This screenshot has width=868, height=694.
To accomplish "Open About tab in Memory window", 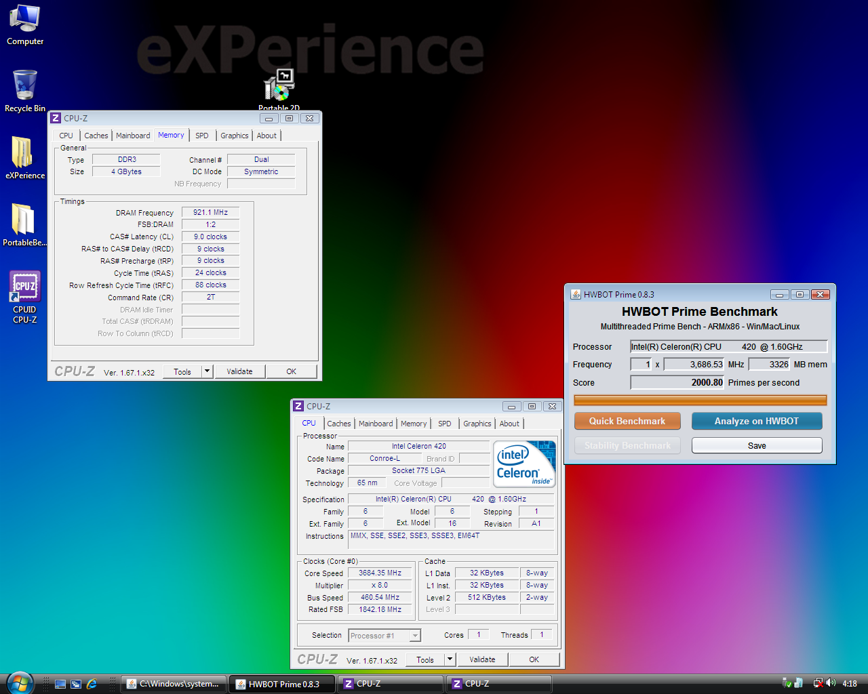I will tap(267, 136).
